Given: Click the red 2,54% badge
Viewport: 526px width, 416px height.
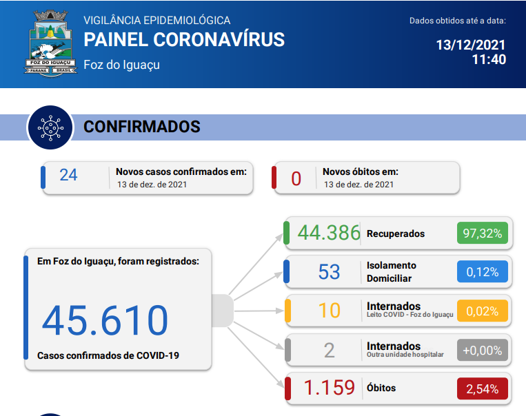Looking at the screenshot, I should [483, 389].
